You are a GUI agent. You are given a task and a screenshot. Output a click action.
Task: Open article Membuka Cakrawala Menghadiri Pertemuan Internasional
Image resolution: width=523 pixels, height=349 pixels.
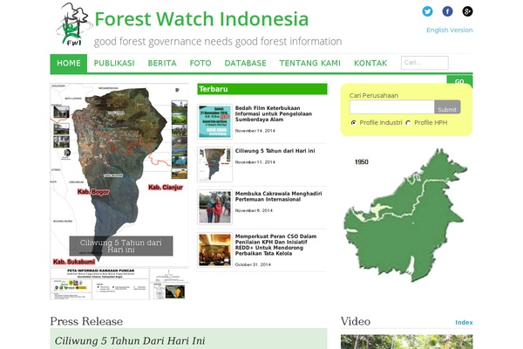(x=279, y=196)
